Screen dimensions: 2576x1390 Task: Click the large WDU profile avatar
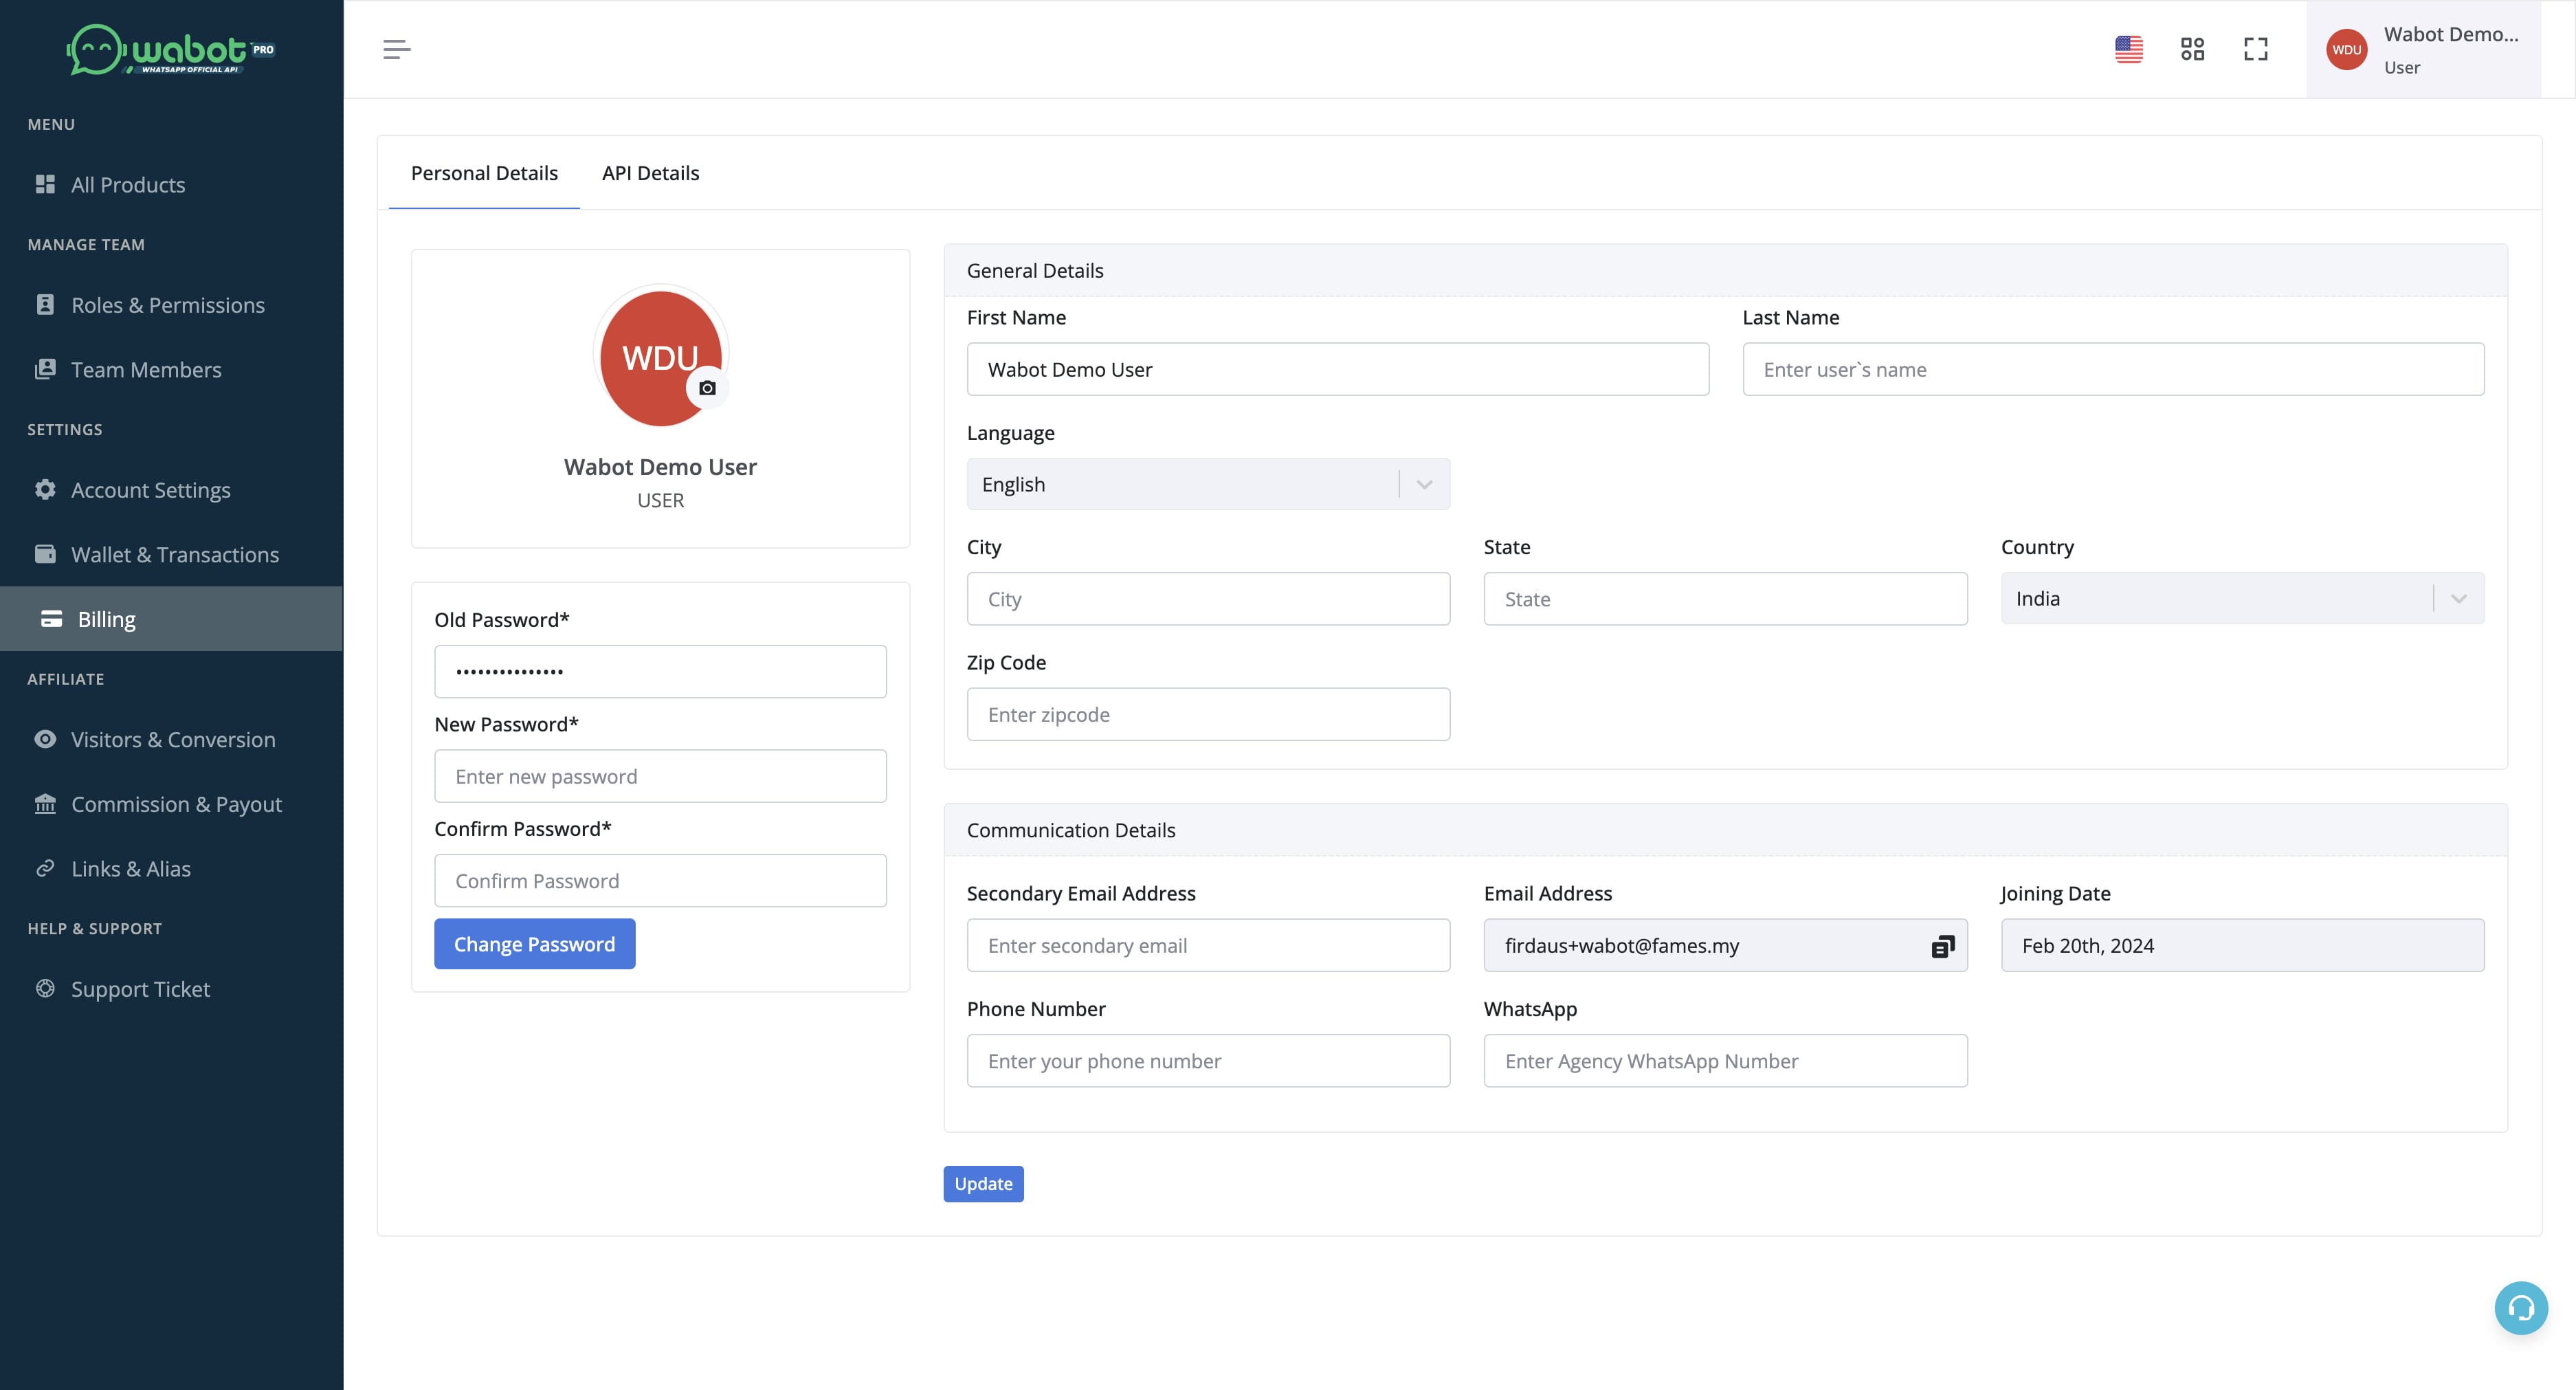(x=660, y=357)
